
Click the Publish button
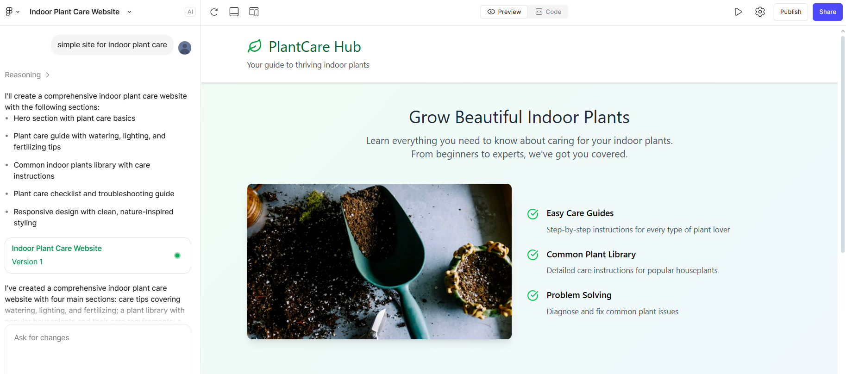[x=790, y=12]
